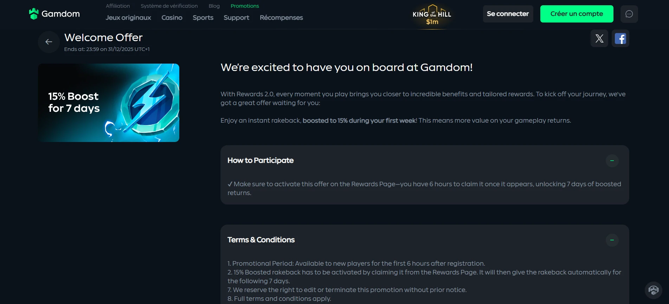Share the offer on X (Twitter)

click(x=599, y=38)
